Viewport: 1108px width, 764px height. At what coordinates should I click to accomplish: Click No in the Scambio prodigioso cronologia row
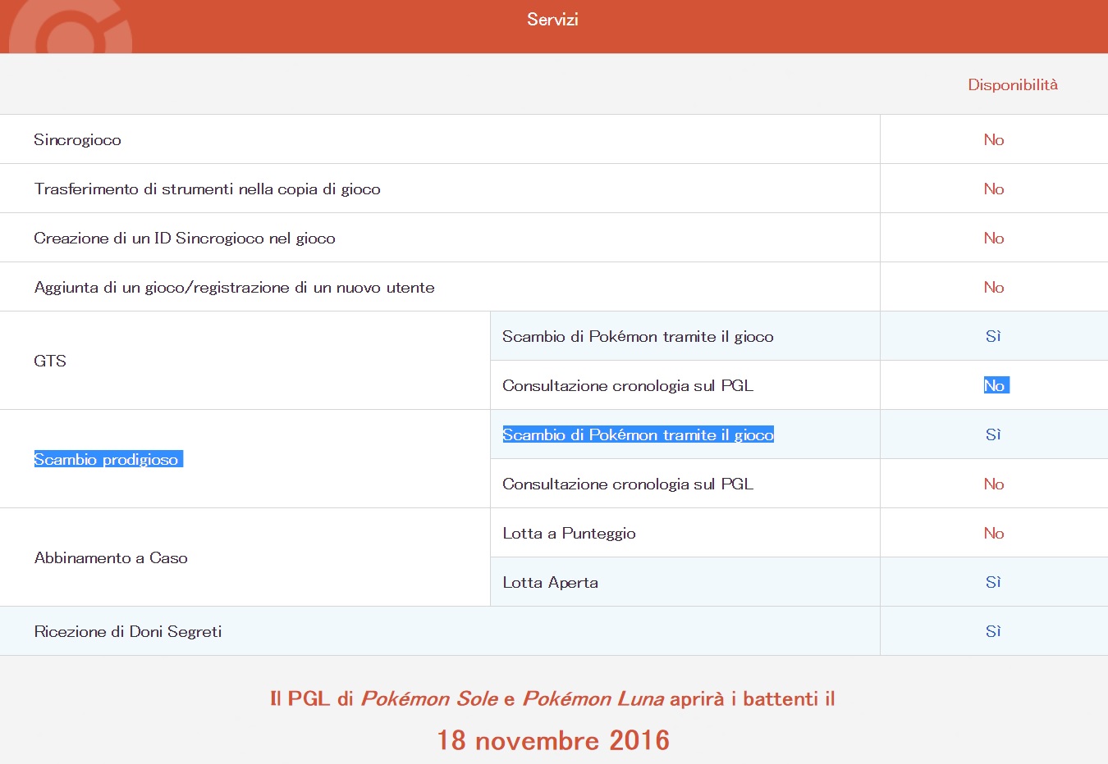pyautogui.click(x=994, y=484)
